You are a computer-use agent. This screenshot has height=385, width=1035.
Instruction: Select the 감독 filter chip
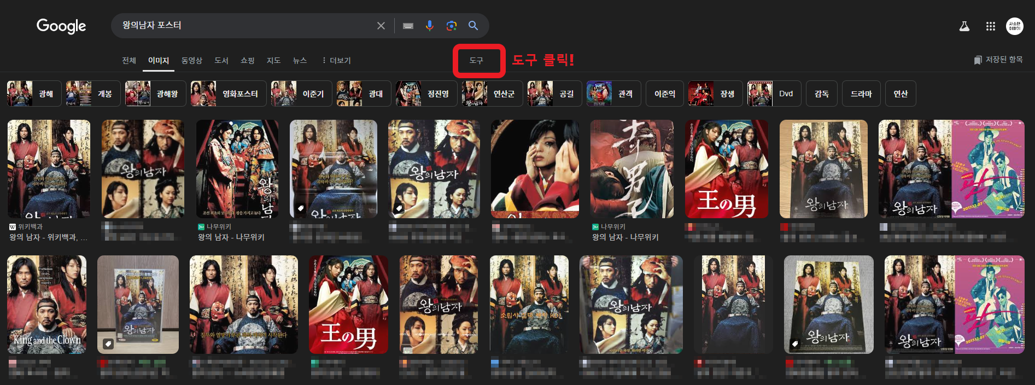(x=822, y=94)
